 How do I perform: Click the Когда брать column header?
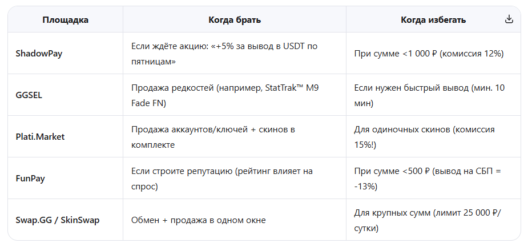click(x=235, y=20)
